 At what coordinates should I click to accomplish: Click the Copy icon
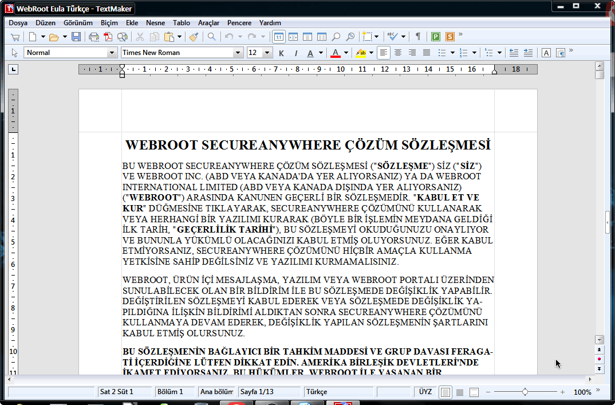click(155, 37)
